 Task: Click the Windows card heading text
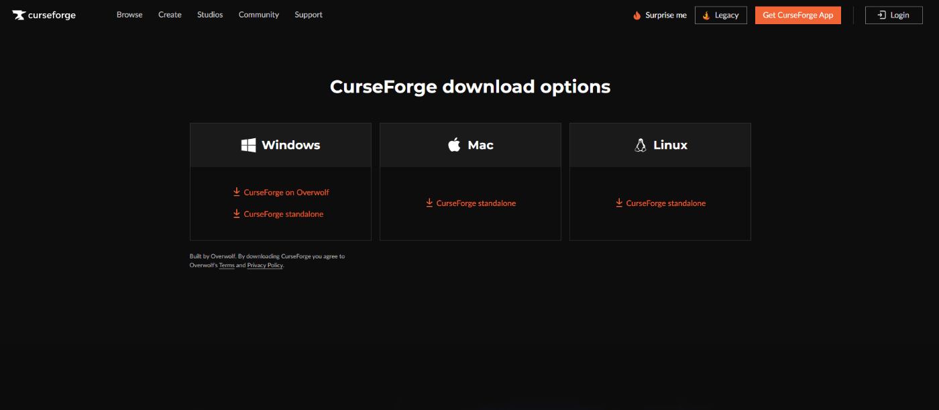291,145
